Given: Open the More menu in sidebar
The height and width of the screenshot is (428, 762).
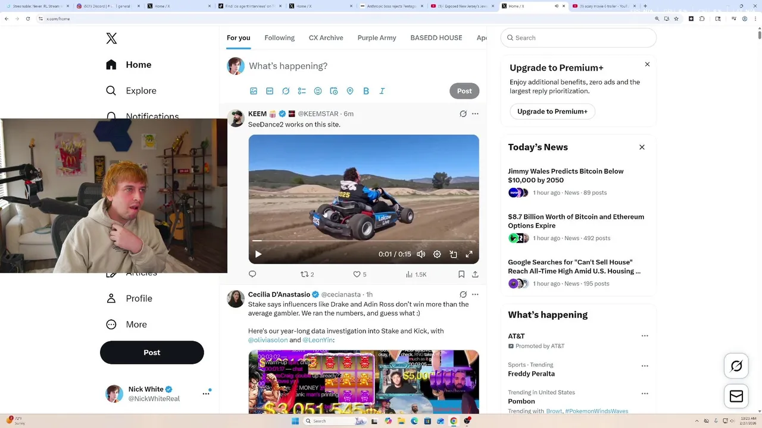Looking at the screenshot, I should pyautogui.click(x=126, y=325).
